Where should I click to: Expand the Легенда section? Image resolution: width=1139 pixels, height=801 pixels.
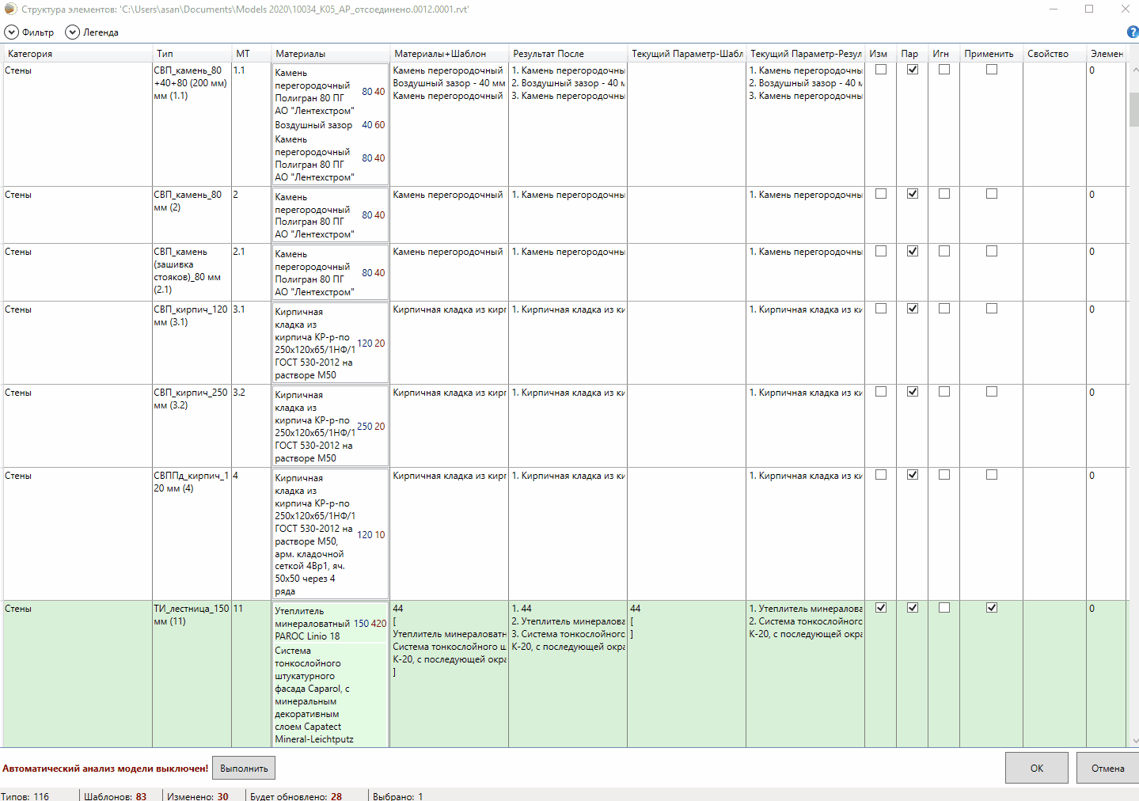pos(92,32)
